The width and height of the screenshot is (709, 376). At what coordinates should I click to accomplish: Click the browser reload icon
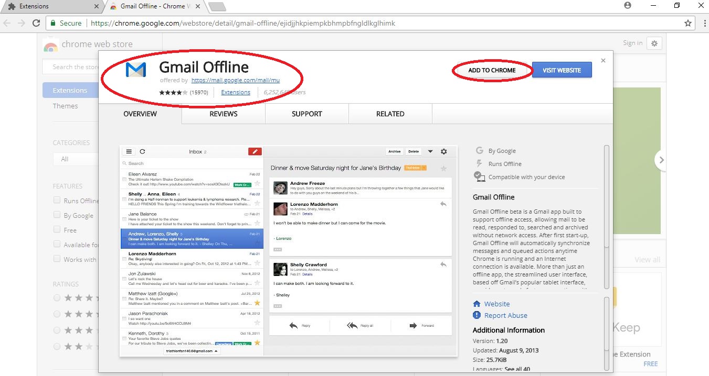click(x=36, y=23)
